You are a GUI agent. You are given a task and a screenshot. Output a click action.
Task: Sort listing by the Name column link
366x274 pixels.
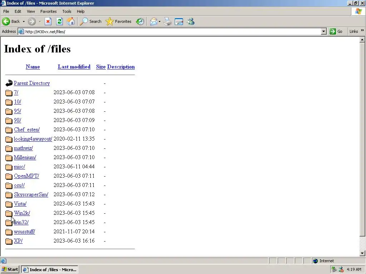(x=33, y=67)
